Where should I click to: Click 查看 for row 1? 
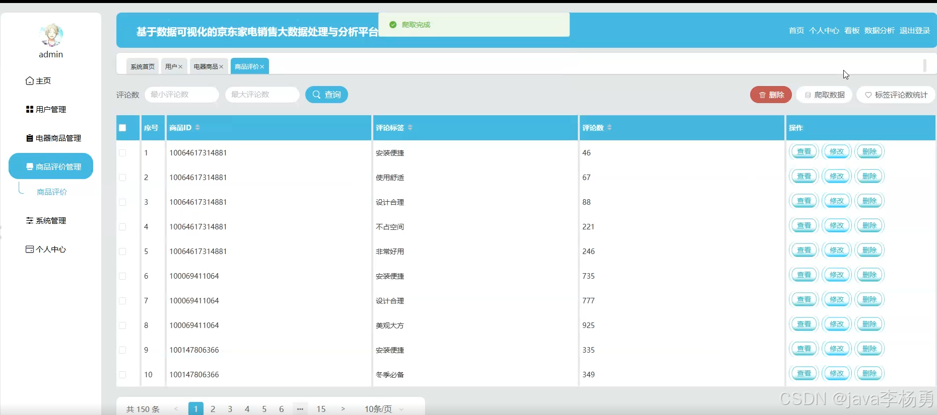804,151
